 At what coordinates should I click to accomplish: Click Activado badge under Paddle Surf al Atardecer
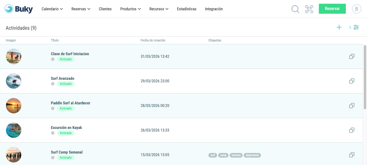(x=66, y=108)
